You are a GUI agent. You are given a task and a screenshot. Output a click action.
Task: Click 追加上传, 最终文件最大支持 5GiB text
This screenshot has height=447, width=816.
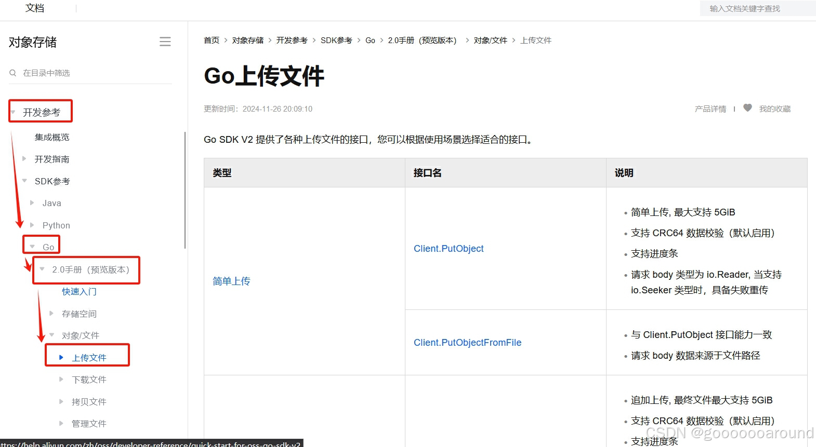pos(702,400)
